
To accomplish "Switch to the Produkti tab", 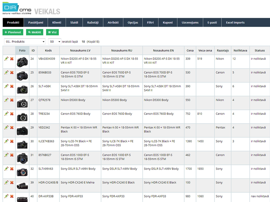I will [13, 23].
